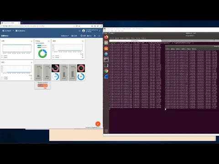The width and height of the screenshot is (219, 164).
Task: Toggle dashboard fullscreen icon in toolbar
Action: (x=99, y=36)
